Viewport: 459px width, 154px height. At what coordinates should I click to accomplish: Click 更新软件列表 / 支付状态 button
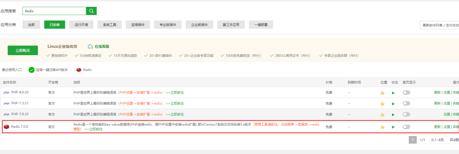click(439, 25)
